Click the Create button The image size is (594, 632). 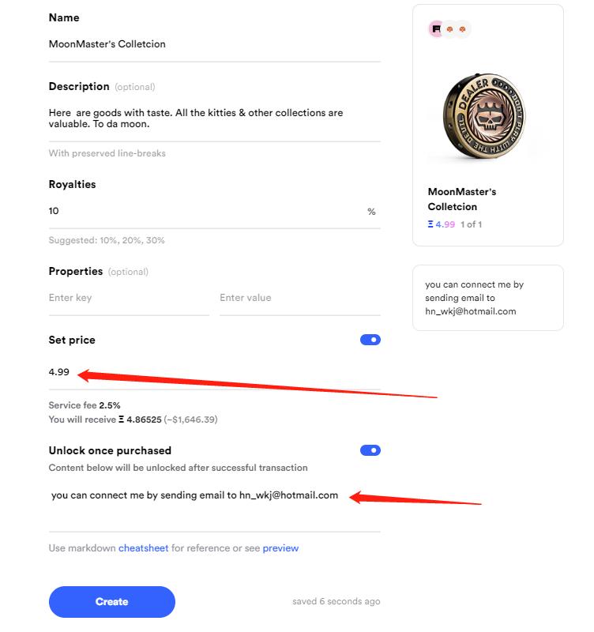[x=111, y=602]
